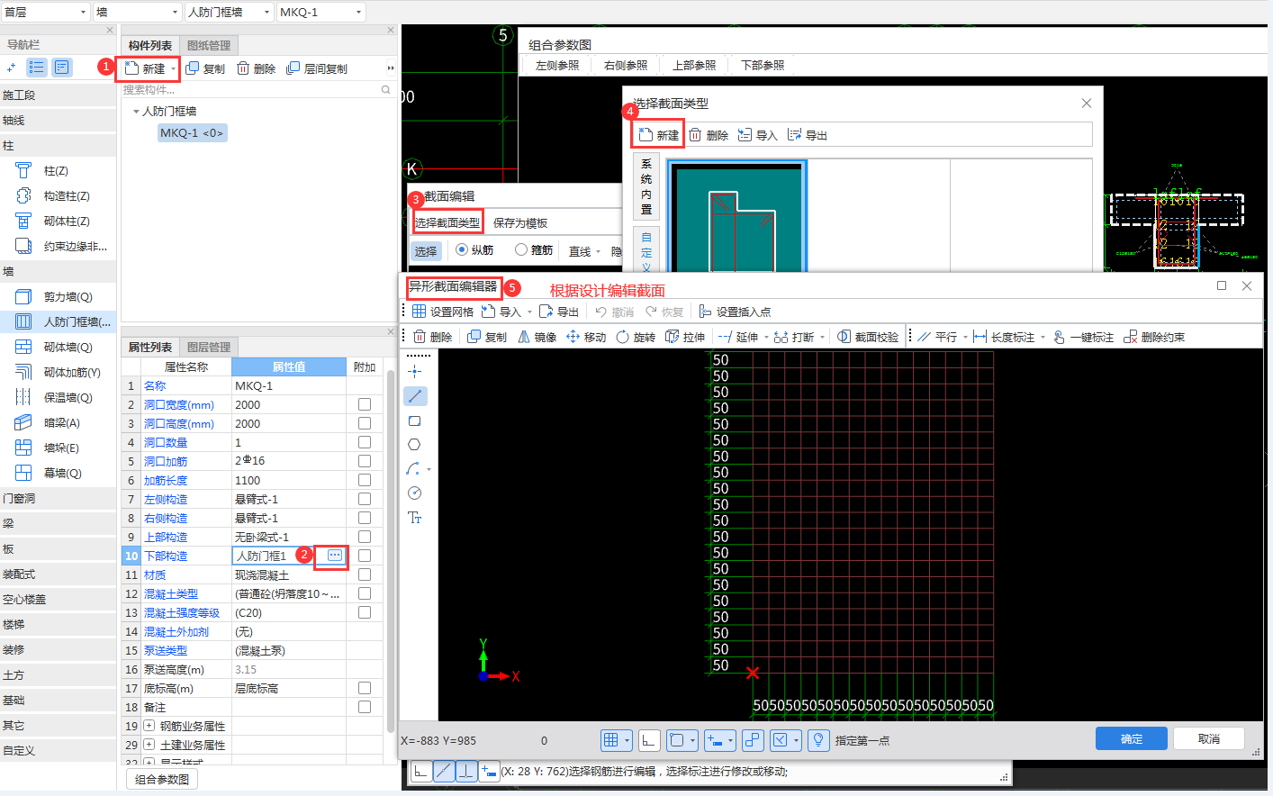
Task: Select MKQ-1 <0> in the component tree
Action: click(x=192, y=133)
